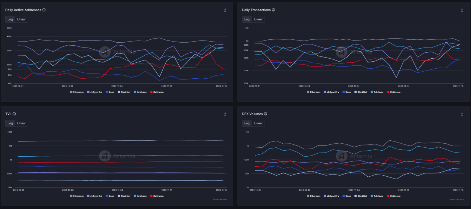
Task: Hide Arbitrum in DEX Volumes legend
Action: (376, 196)
